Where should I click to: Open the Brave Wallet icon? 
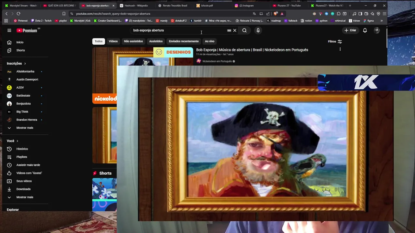tap(366, 14)
